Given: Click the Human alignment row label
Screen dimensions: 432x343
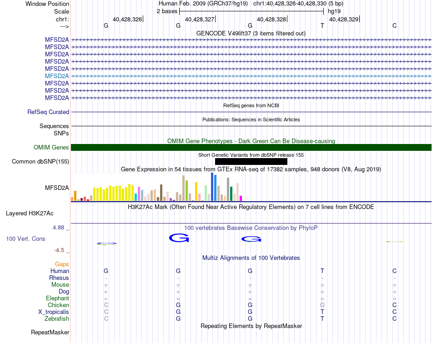Looking at the screenshot, I should click(60, 271).
